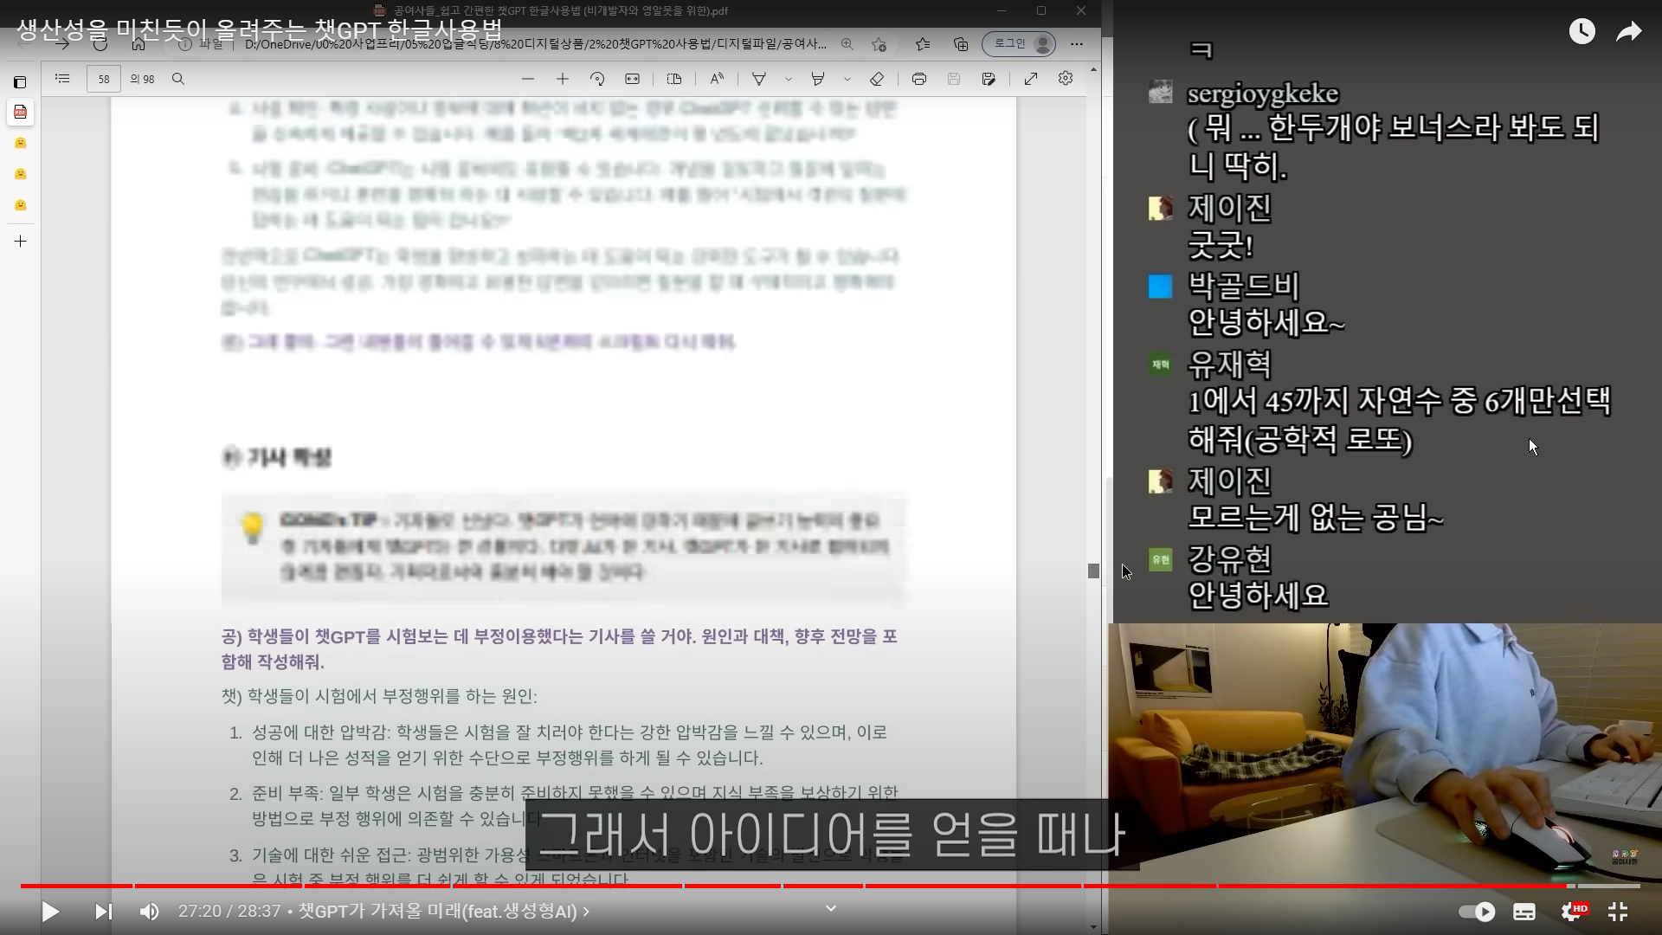Select the first yellow emoji sidebar tab

[20, 143]
